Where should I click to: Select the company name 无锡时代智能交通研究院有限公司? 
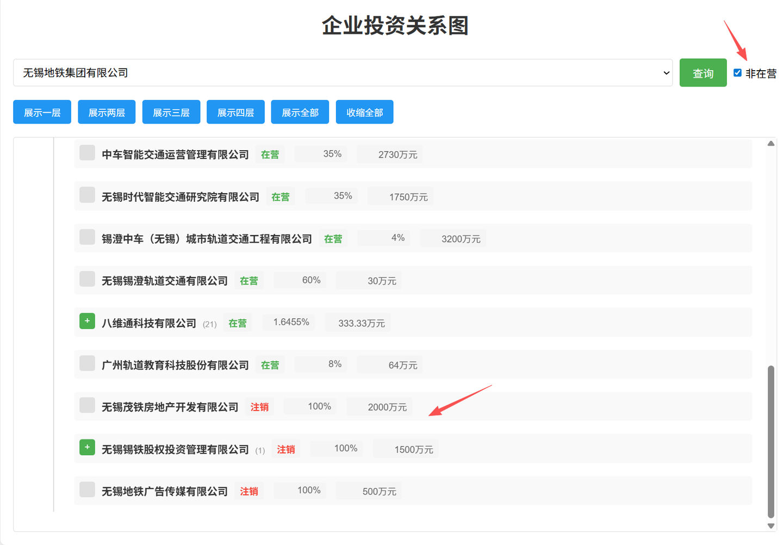(x=181, y=197)
